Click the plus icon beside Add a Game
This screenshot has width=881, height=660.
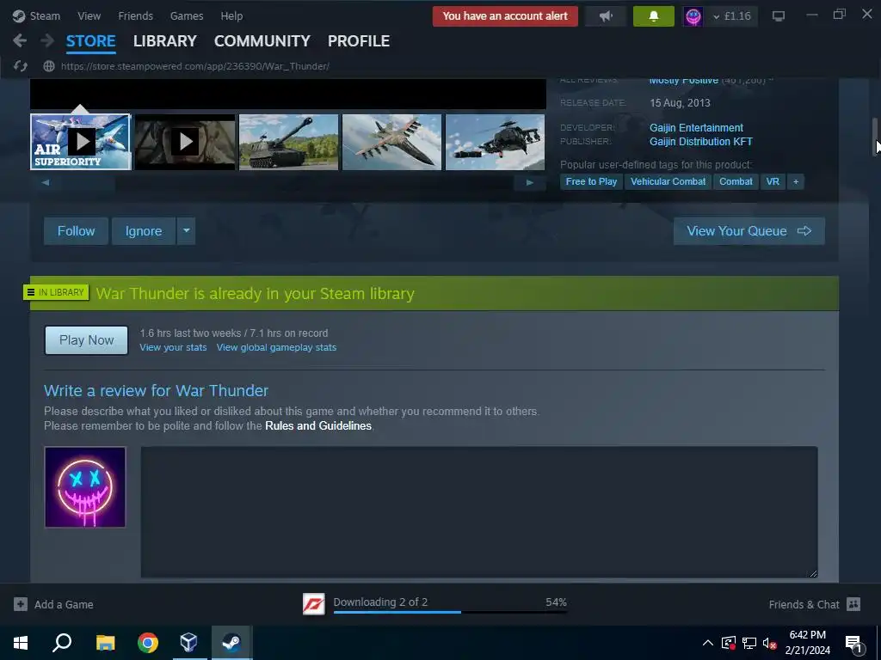click(x=21, y=604)
